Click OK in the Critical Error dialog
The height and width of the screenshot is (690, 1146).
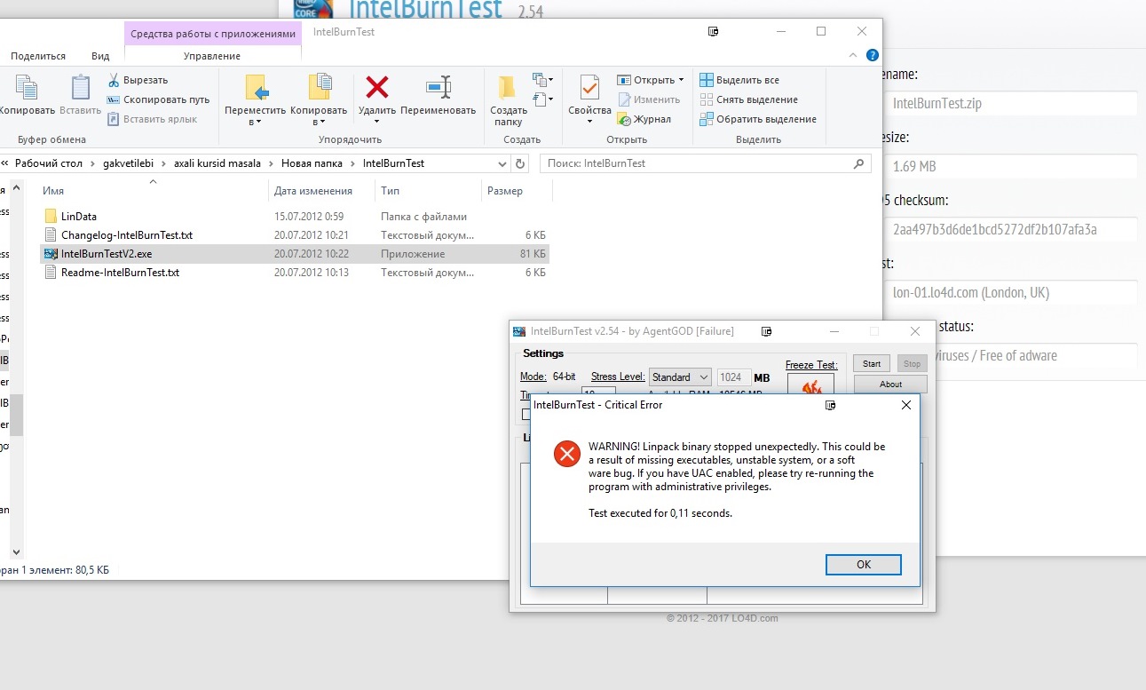[x=863, y=565]
